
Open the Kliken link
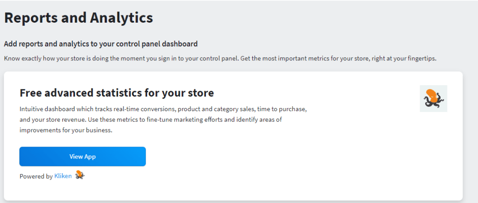(x=63, y=176)
